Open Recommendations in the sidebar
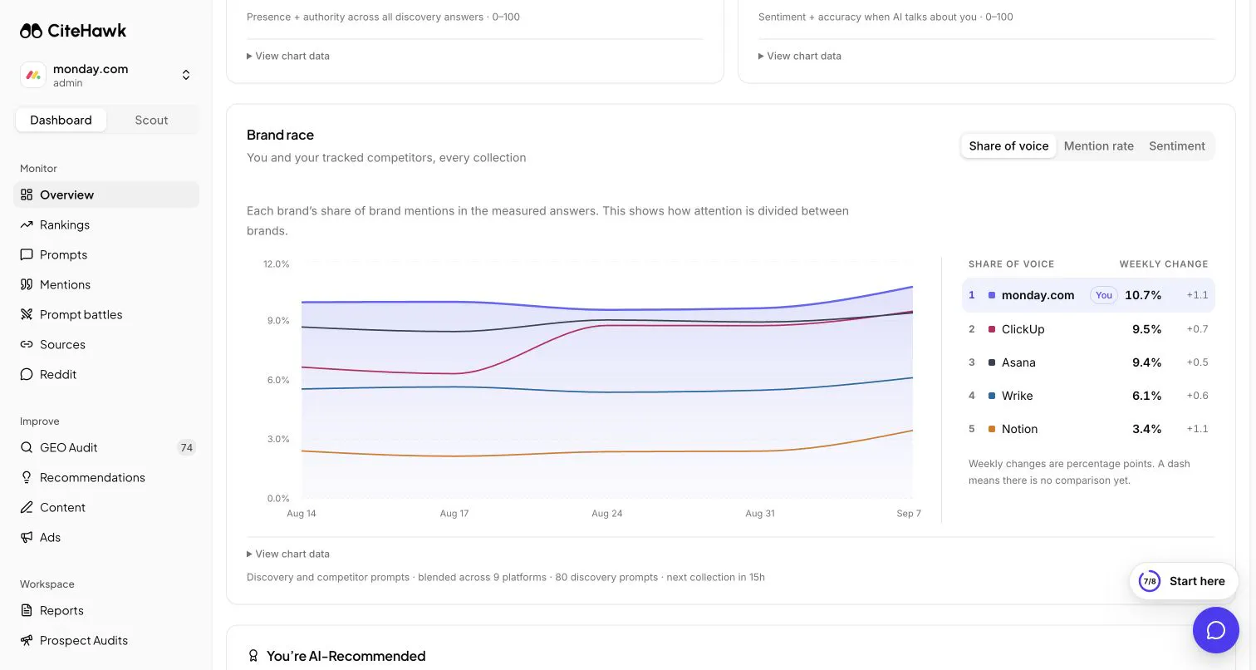Image resolution: width=1256 pixels, height=670 pixels. click(x=106, y=477)
